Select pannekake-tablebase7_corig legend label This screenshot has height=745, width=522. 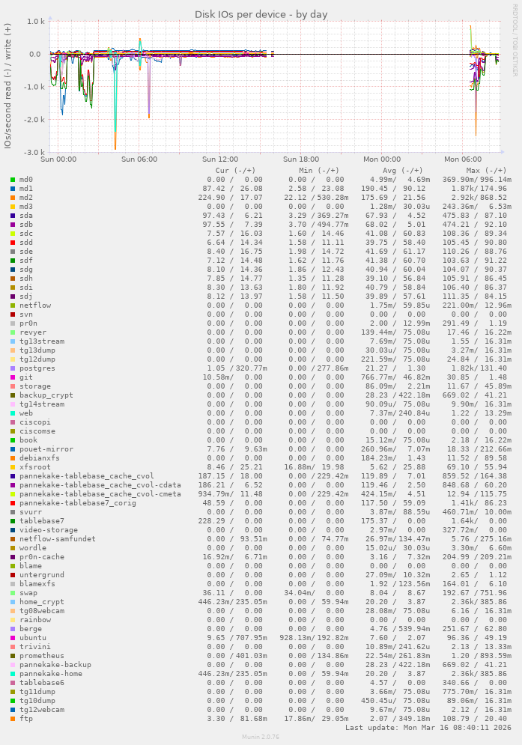coord(77,502)
